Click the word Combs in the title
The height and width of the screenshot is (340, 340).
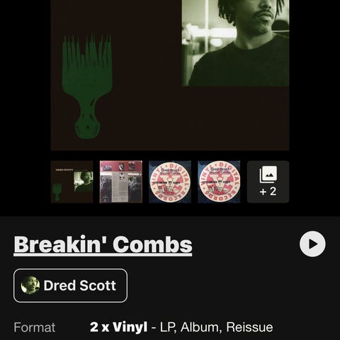tap(152, 244)
